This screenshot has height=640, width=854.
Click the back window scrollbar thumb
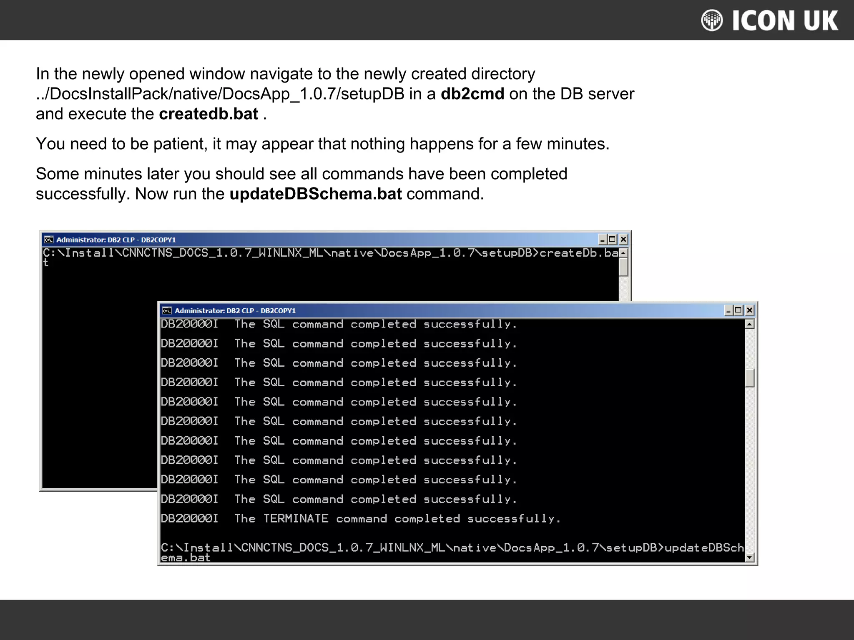[623, 267]
